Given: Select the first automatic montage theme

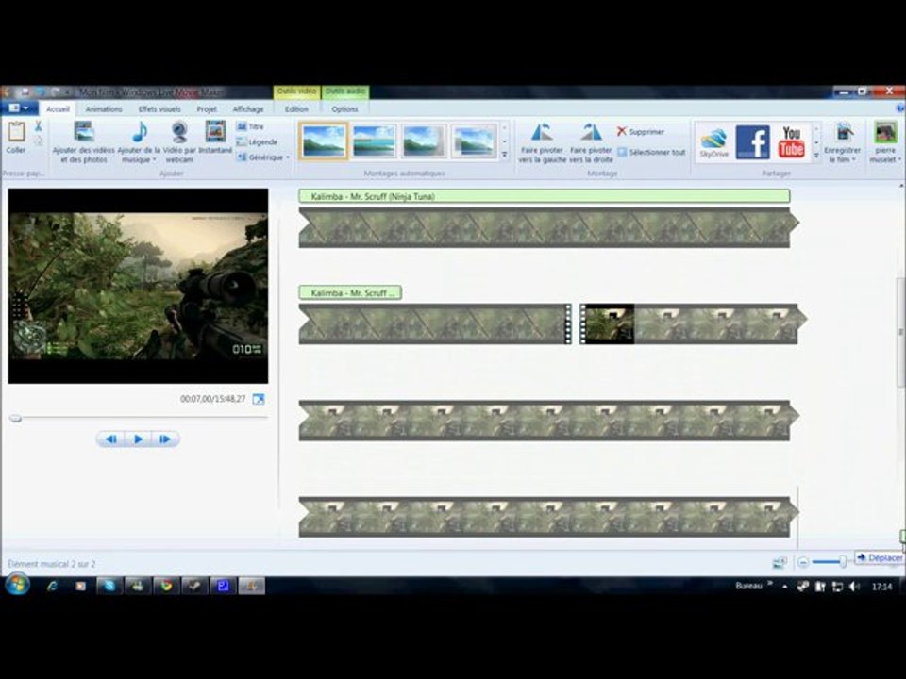Looking at the screenshot, I should pos(324,141).
